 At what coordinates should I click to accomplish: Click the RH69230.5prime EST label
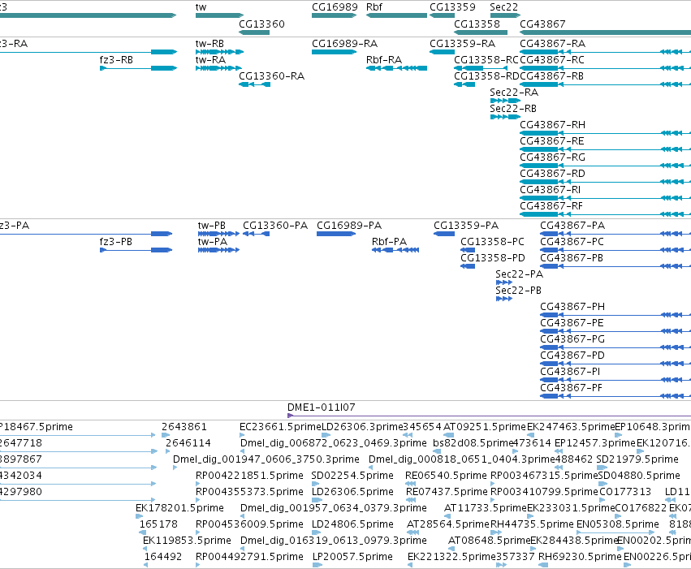(580, 557)
